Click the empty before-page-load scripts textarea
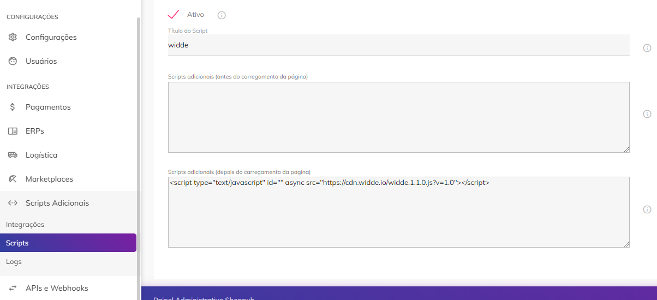Screen dimensions: 657x300 (399, 117)
